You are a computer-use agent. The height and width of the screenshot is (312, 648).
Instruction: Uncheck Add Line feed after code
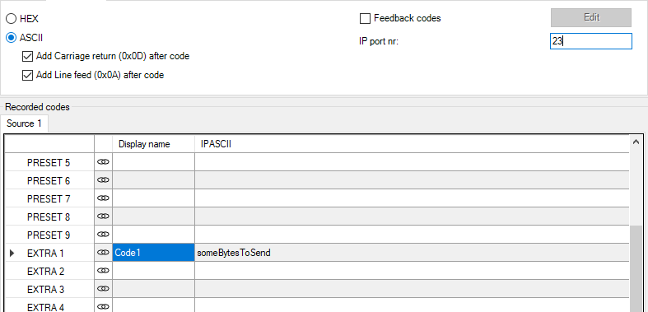[x=28, y=75]
